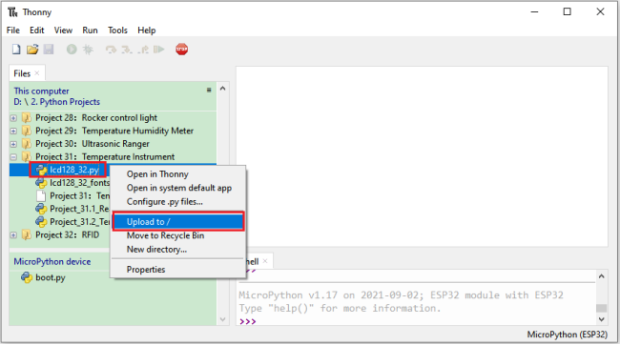
Task: Select Project 28: Rocker control light row
Action: click(x=96, y=118)
